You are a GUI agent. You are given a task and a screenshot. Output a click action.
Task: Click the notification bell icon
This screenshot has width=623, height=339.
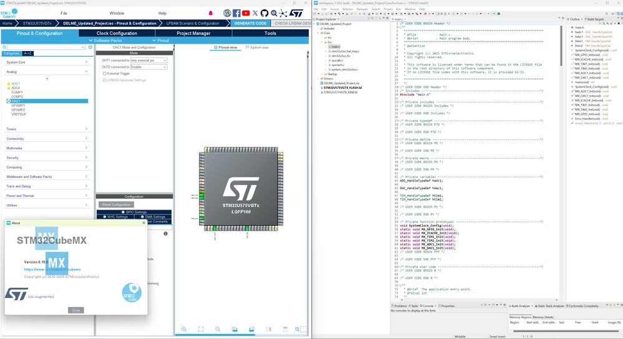click(x=210, y=13)
